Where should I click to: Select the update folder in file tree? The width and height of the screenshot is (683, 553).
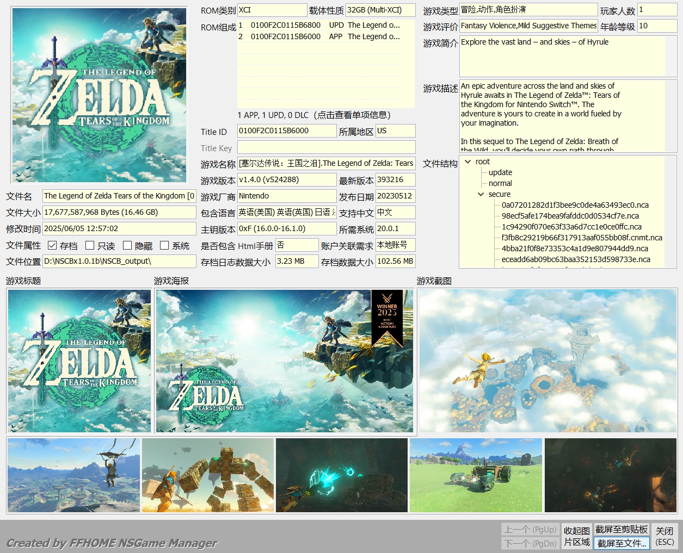click(500, 172)
